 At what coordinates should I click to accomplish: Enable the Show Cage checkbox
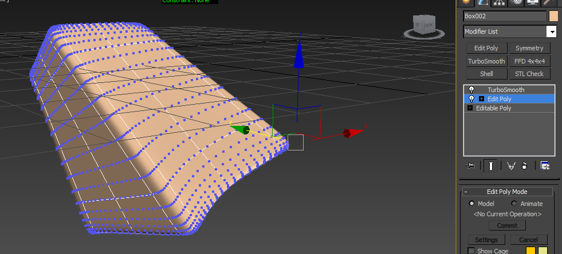471,251
